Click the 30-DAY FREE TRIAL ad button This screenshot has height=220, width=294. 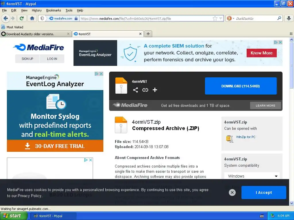[55, 146]
